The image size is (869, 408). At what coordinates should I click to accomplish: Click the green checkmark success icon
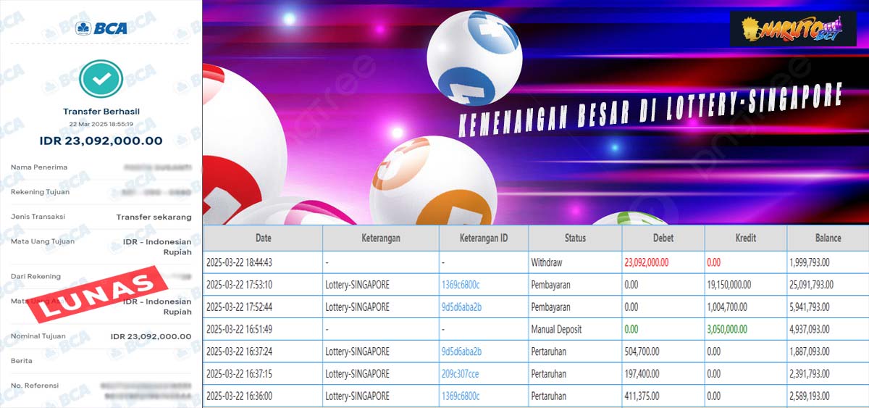click(x=101, y=79)
